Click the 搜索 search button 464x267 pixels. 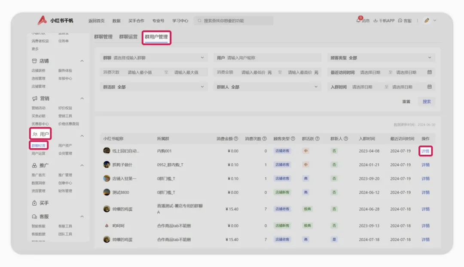tap(426, 102)
